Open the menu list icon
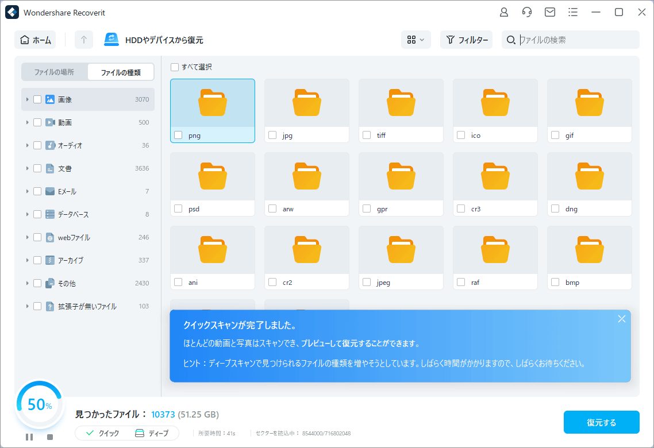 click(x=572, y=12)
